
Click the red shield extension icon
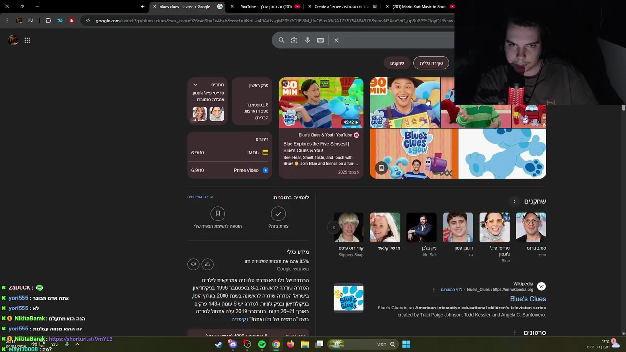72,21
